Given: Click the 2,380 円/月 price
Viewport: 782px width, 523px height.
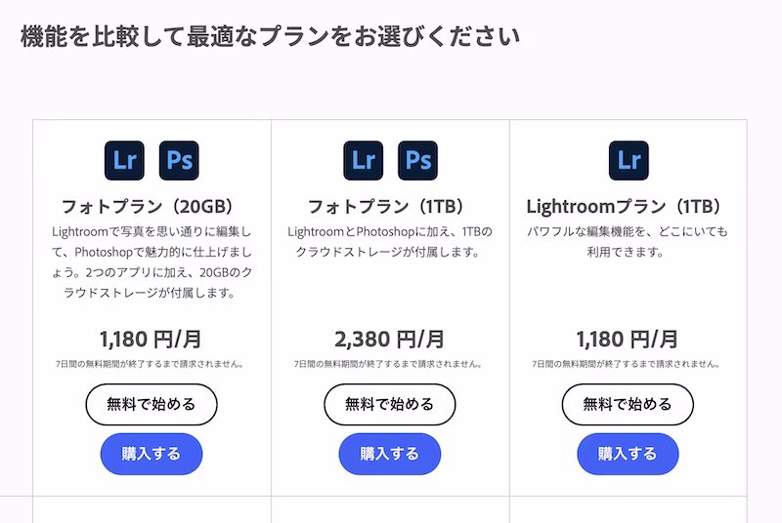Looking at the screenshot, I should pyautogui.click(x=389, y=340).
